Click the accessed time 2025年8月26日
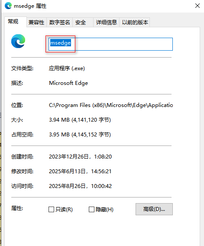The height and width of the screenshot is (246, 204). pos(81,186)
